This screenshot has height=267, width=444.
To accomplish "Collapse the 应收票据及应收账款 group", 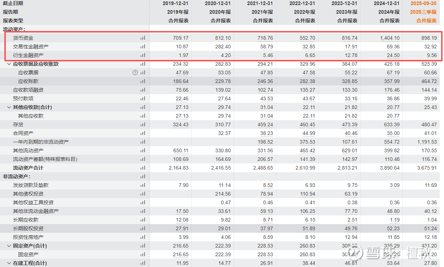I will point(9,64).
